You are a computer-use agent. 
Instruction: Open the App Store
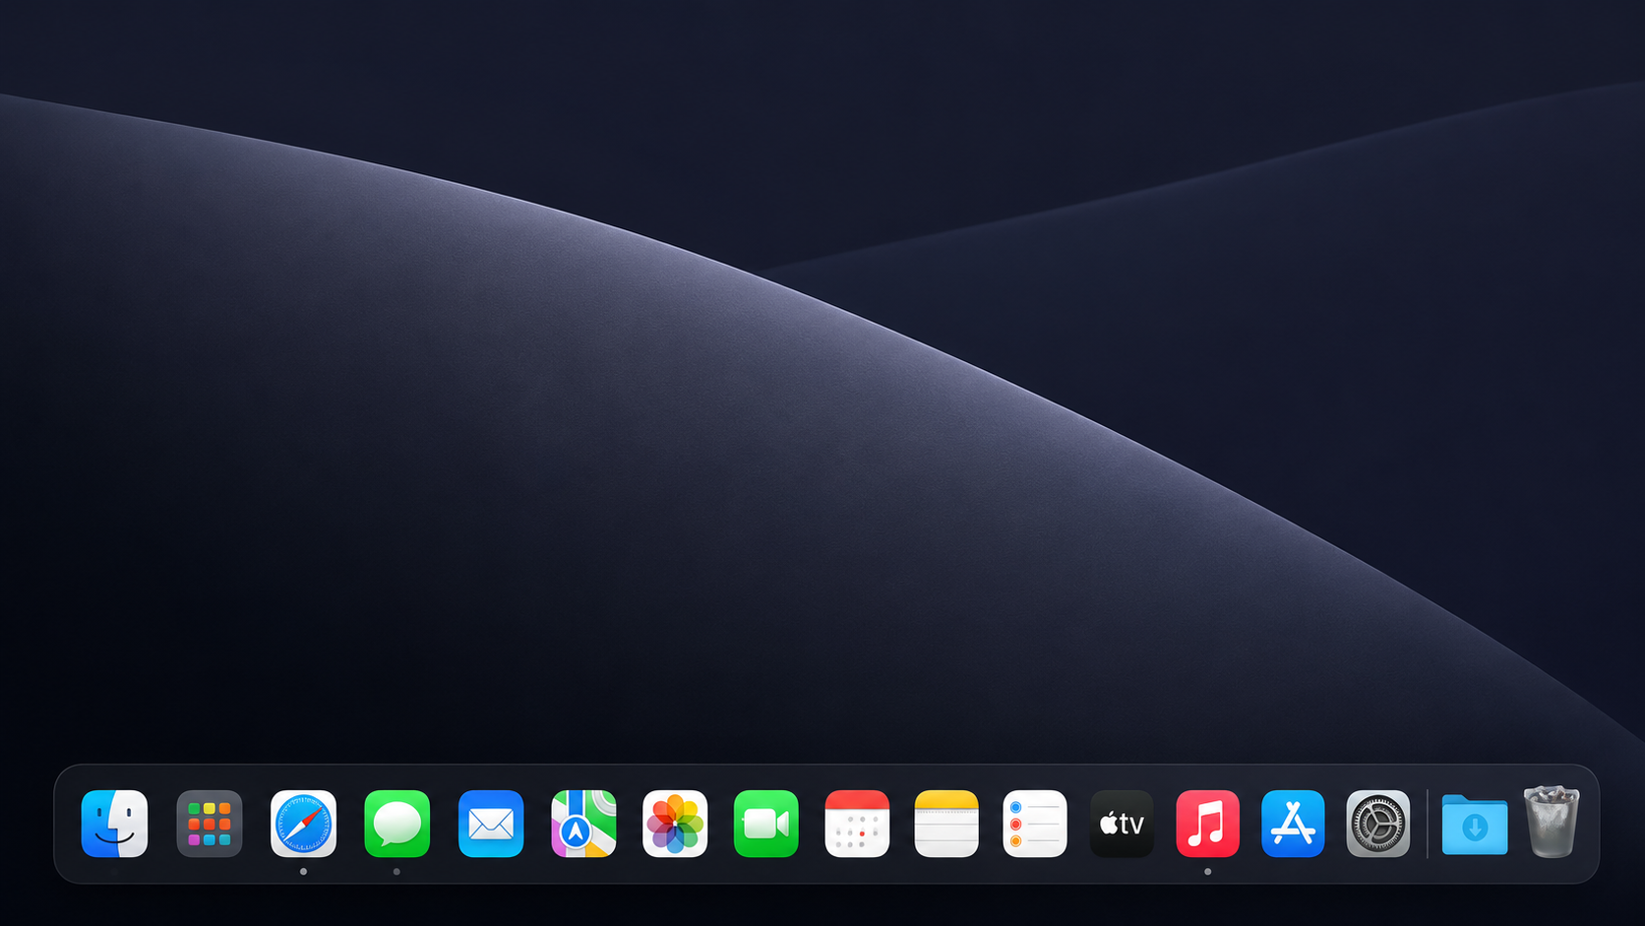(1293, 824)
